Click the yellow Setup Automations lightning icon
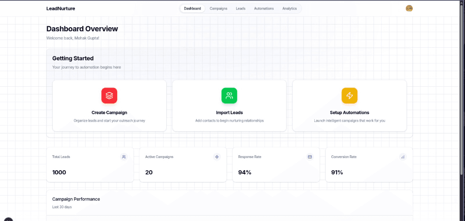This screenshot has width=465, height=221. tap(349, 95)
